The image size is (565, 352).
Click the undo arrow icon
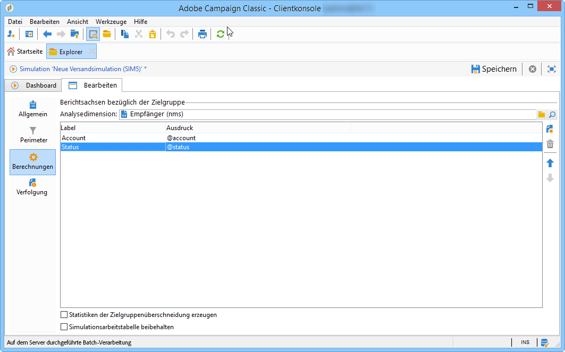(171, 34)
